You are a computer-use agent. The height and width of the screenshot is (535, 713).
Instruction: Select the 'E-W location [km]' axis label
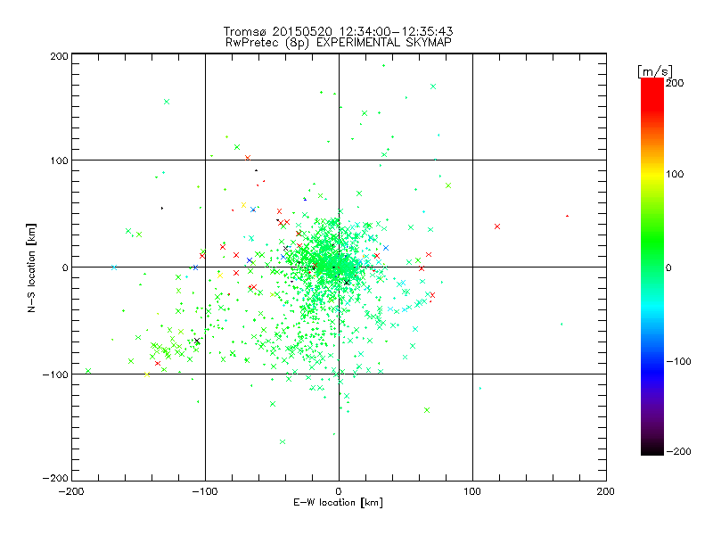(x=338, y=502)
